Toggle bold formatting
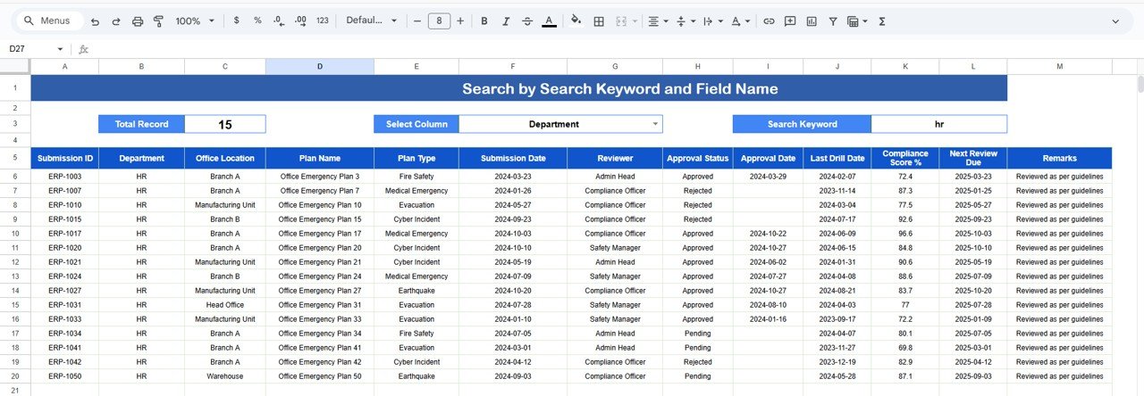1144x396 pixels. 484,21
